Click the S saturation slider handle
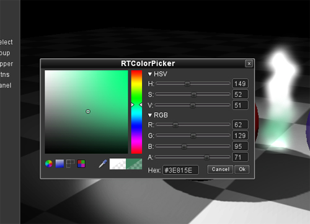This screenshot has height=224, width=310. click(193, 95)
